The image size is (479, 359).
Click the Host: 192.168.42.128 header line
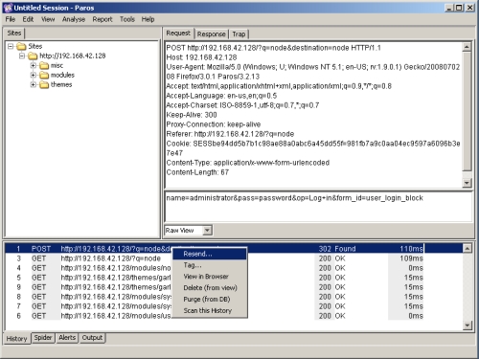point(201,57)
